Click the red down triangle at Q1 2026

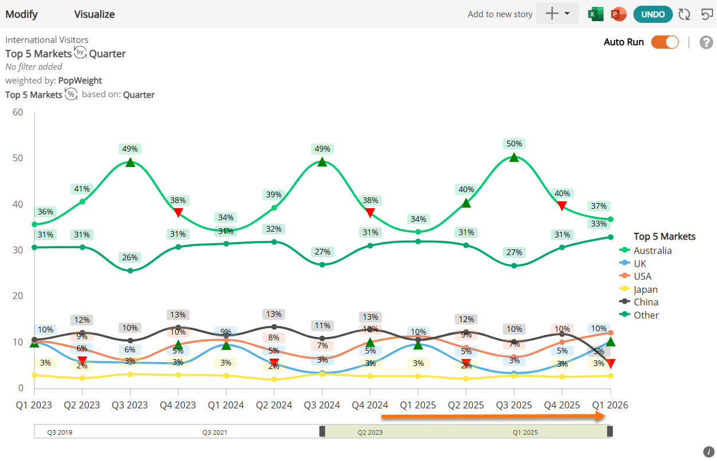coord(610,364)
